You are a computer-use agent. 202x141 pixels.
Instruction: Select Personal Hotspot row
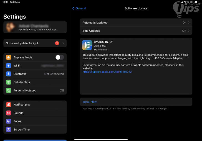coord(35,90)
